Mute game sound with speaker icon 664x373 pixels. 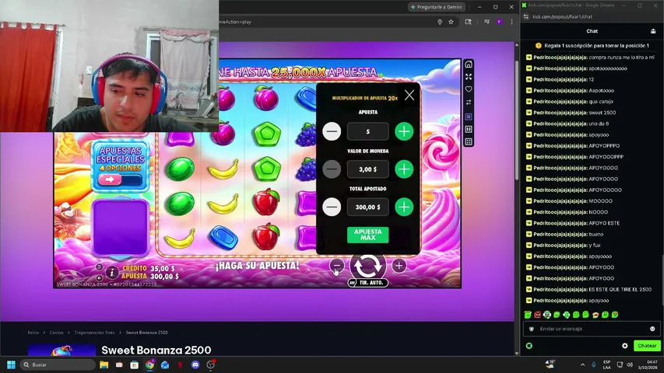click(x=99, y=278)
